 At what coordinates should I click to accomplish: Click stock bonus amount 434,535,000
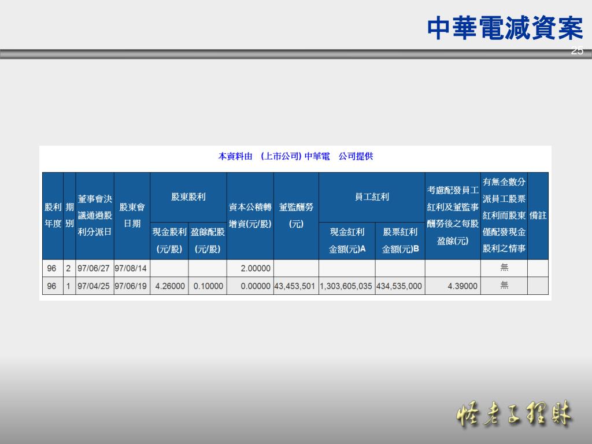point(399,286)
